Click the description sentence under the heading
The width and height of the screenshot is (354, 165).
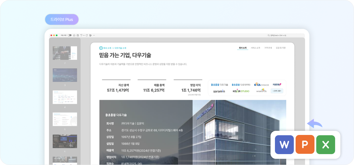pyautogui.click(x=143, y=64)
